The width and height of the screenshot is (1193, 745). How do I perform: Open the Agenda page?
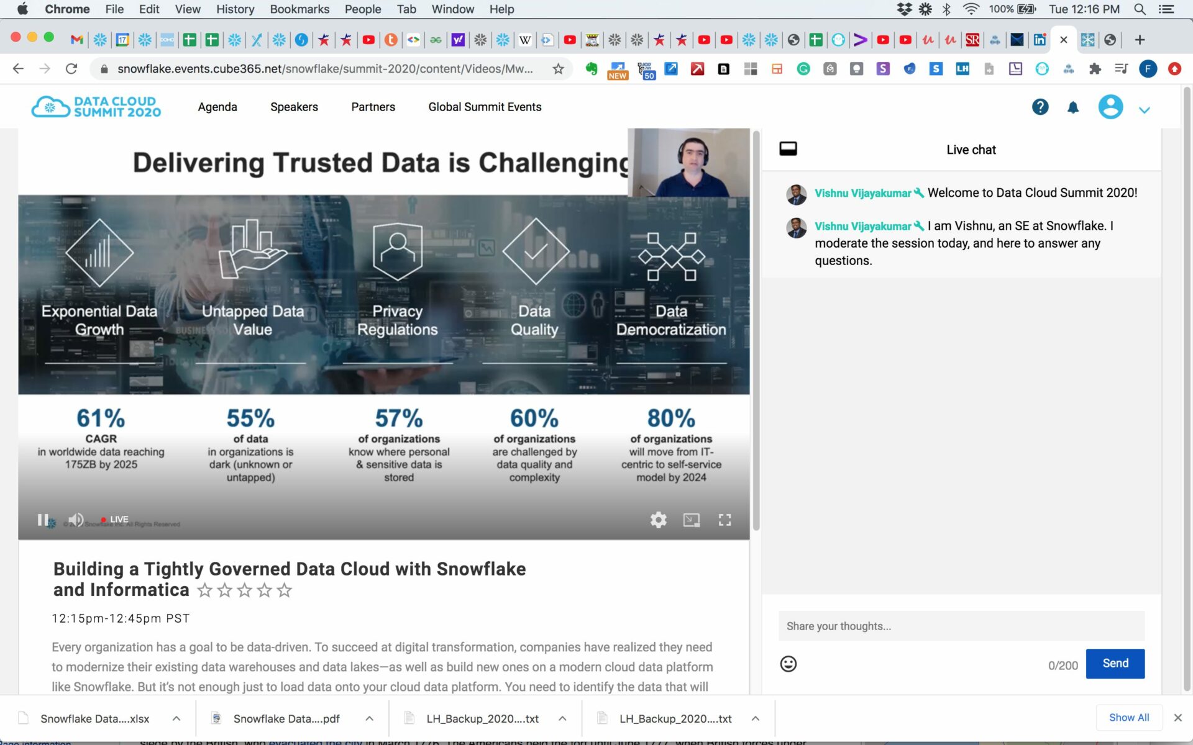click(x=217, y=107)
